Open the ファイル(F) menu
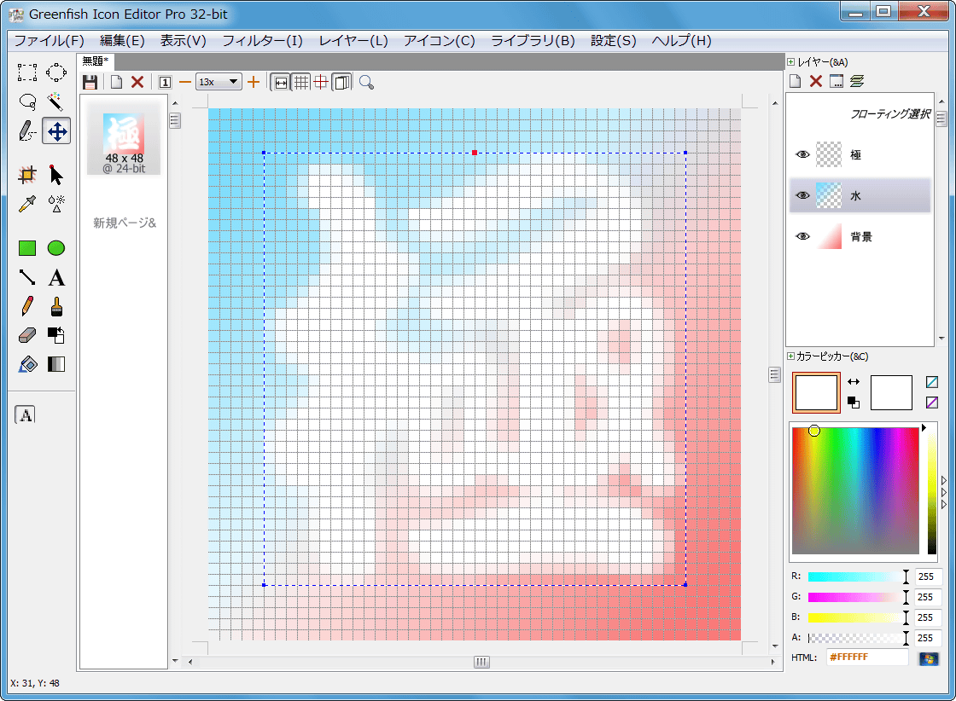This screenshot has height=701, width=956. pos(49,41)
